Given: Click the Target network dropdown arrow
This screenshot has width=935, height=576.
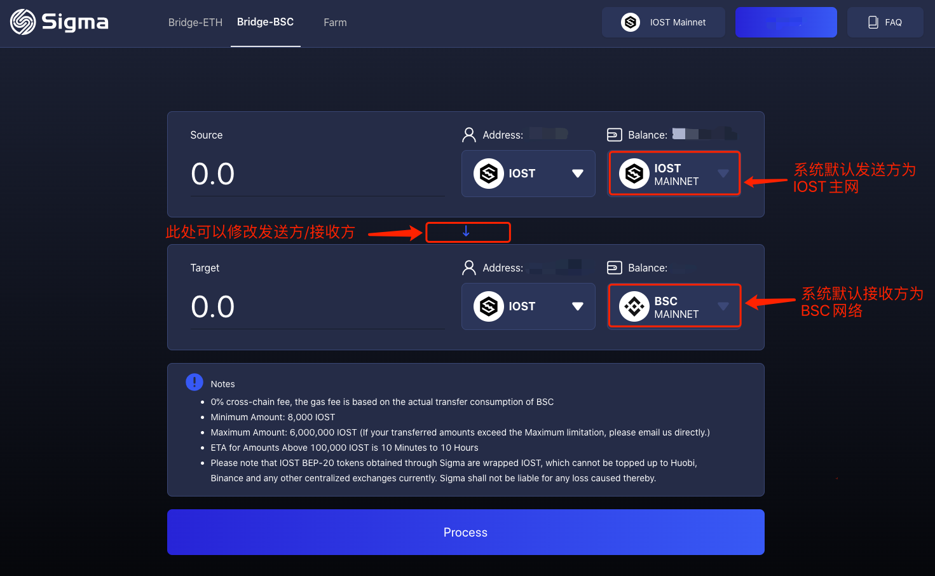Looking at the screenshot, I should click(x=723, y=306).
